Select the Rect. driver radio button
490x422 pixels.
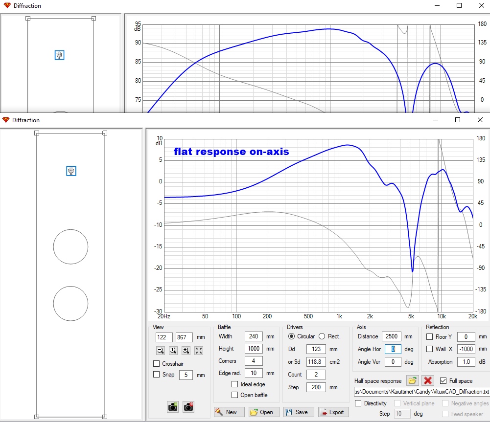322,336
